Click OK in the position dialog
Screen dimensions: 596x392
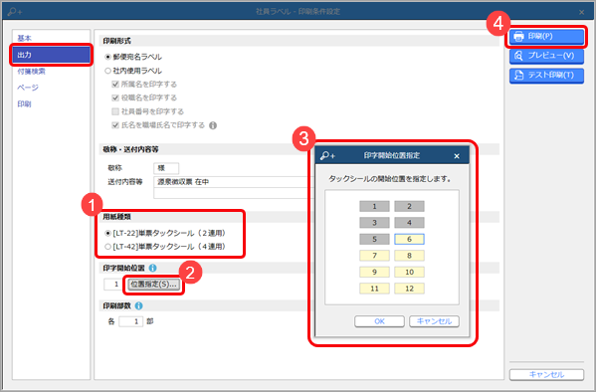click(x=379, y=321)
